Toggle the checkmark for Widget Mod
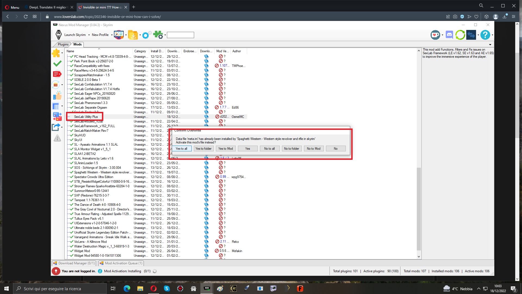The width and height of the screenshot is (522, 294). (x=72, y=251)
